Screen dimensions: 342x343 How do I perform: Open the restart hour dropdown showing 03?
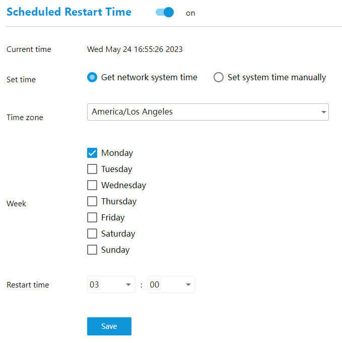(111, 284)
